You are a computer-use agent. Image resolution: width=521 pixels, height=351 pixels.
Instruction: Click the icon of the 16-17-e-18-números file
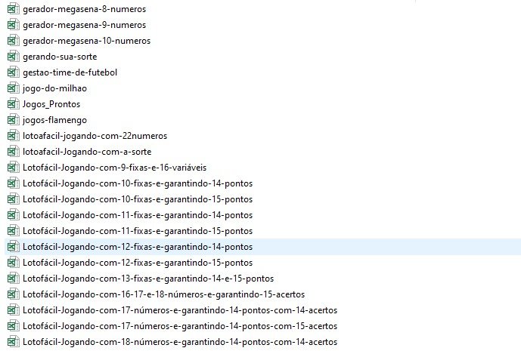[14, 294]
